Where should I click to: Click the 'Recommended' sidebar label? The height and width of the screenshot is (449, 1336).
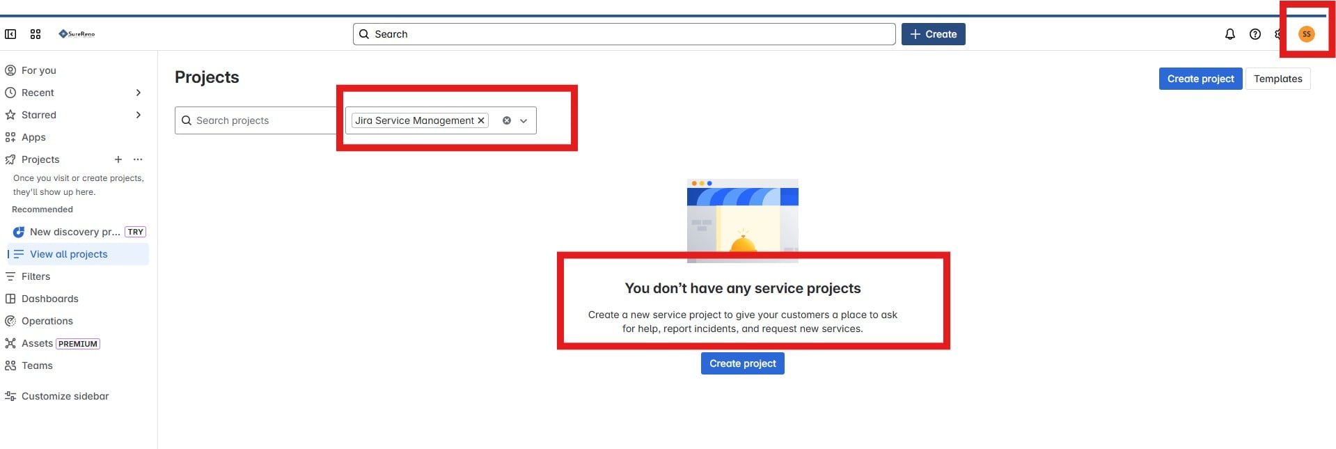click(42, 210)
